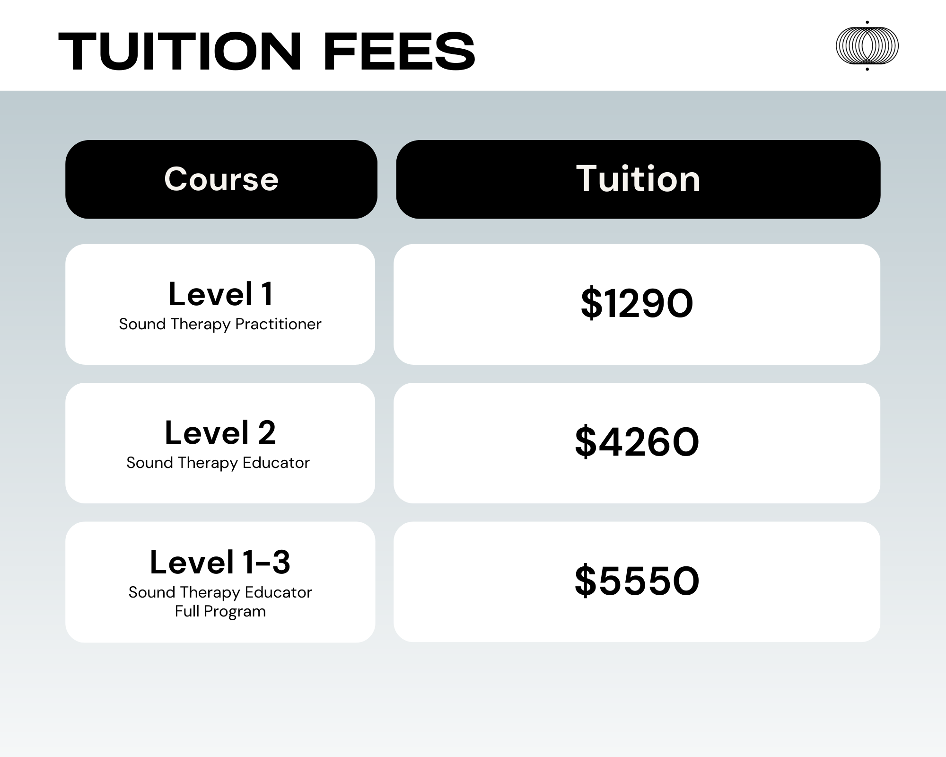Click the Level 2 title text
Image resolution: width=946 pixels, height=757 pixels.
click(220, 432)
